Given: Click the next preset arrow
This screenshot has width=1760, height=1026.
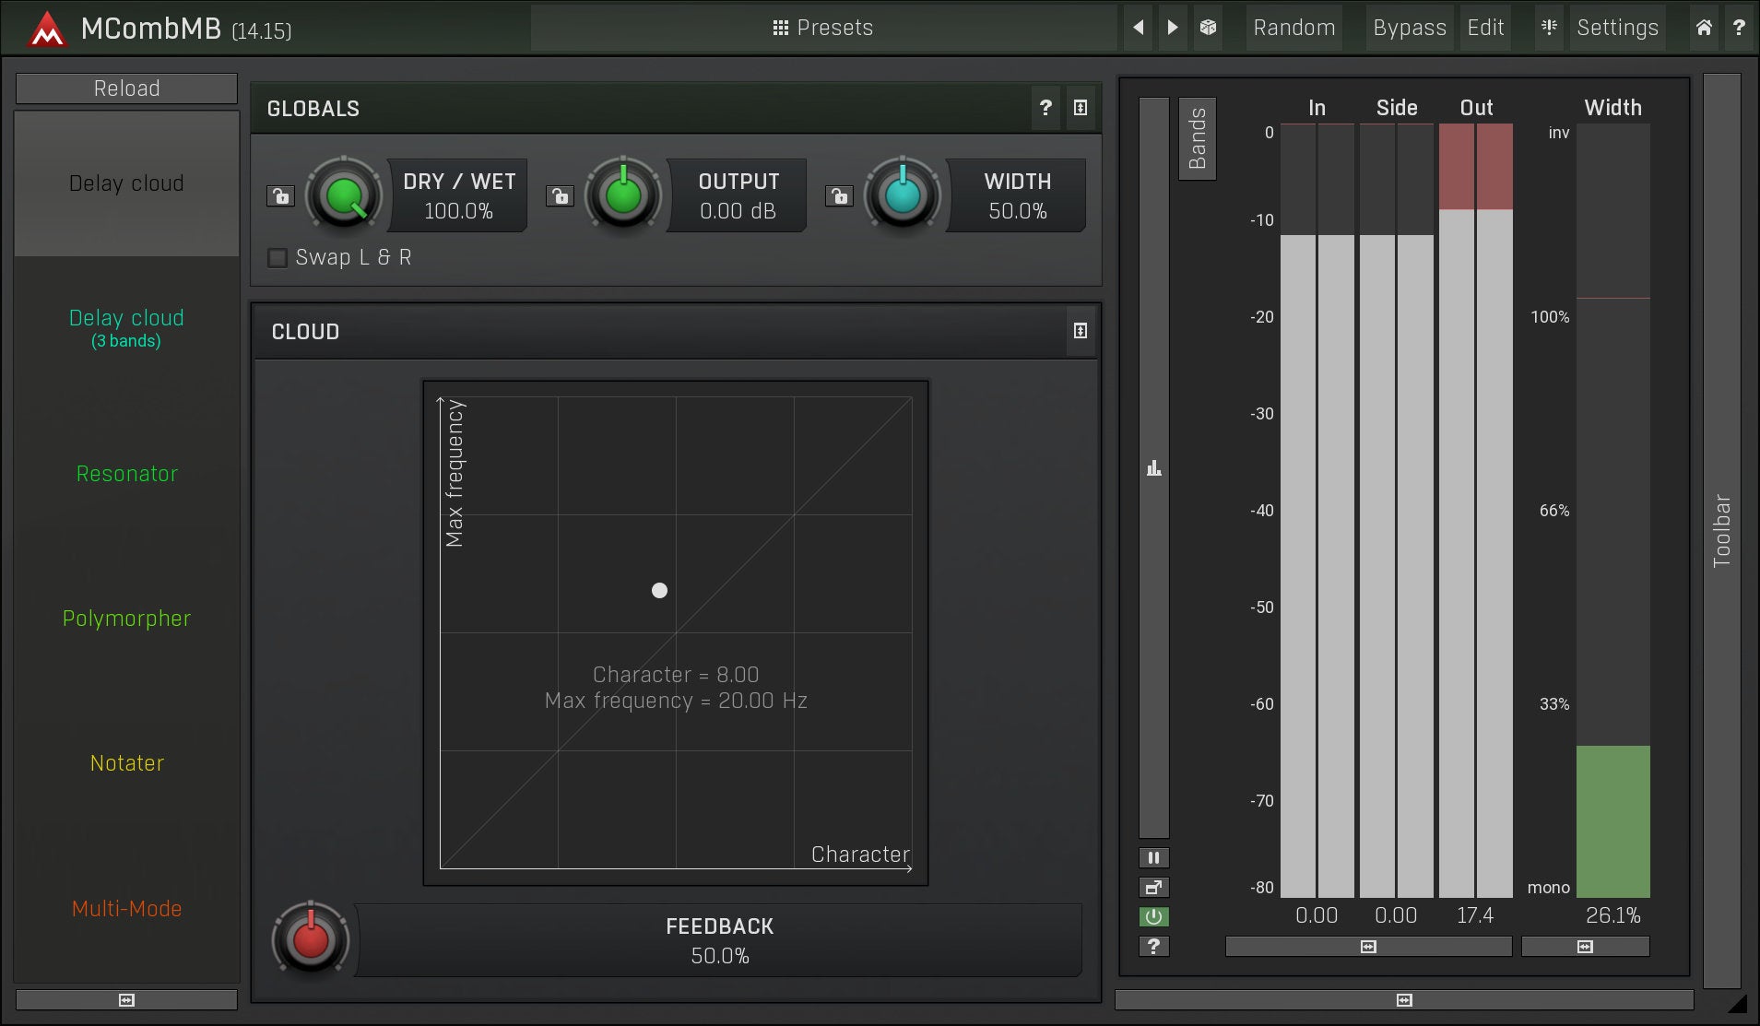Looking at the screenshot, I should [1173, 28].
